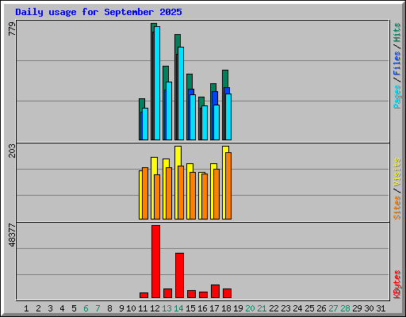Click the red 'KBytes' legend label
The width and height of the screenshot is (406, 317).
click(x=397, y=285)
